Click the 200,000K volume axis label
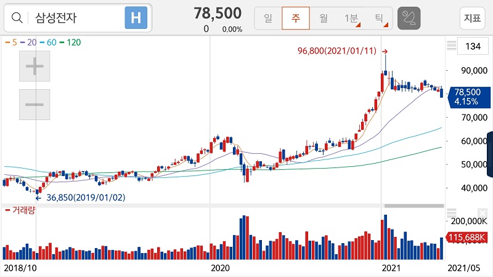 click(468, 222)
